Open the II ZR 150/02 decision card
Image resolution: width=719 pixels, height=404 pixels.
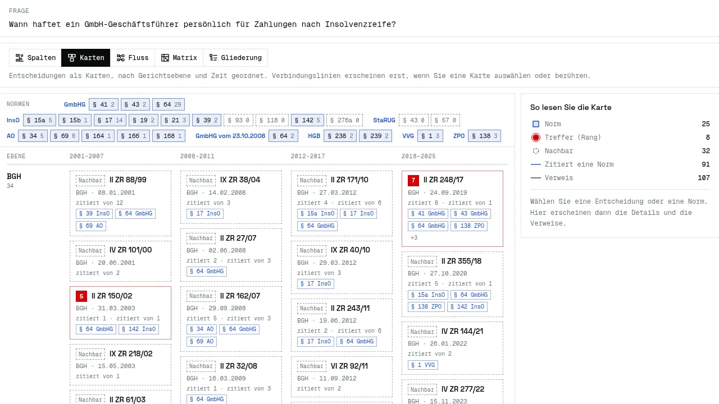point(120,313)
